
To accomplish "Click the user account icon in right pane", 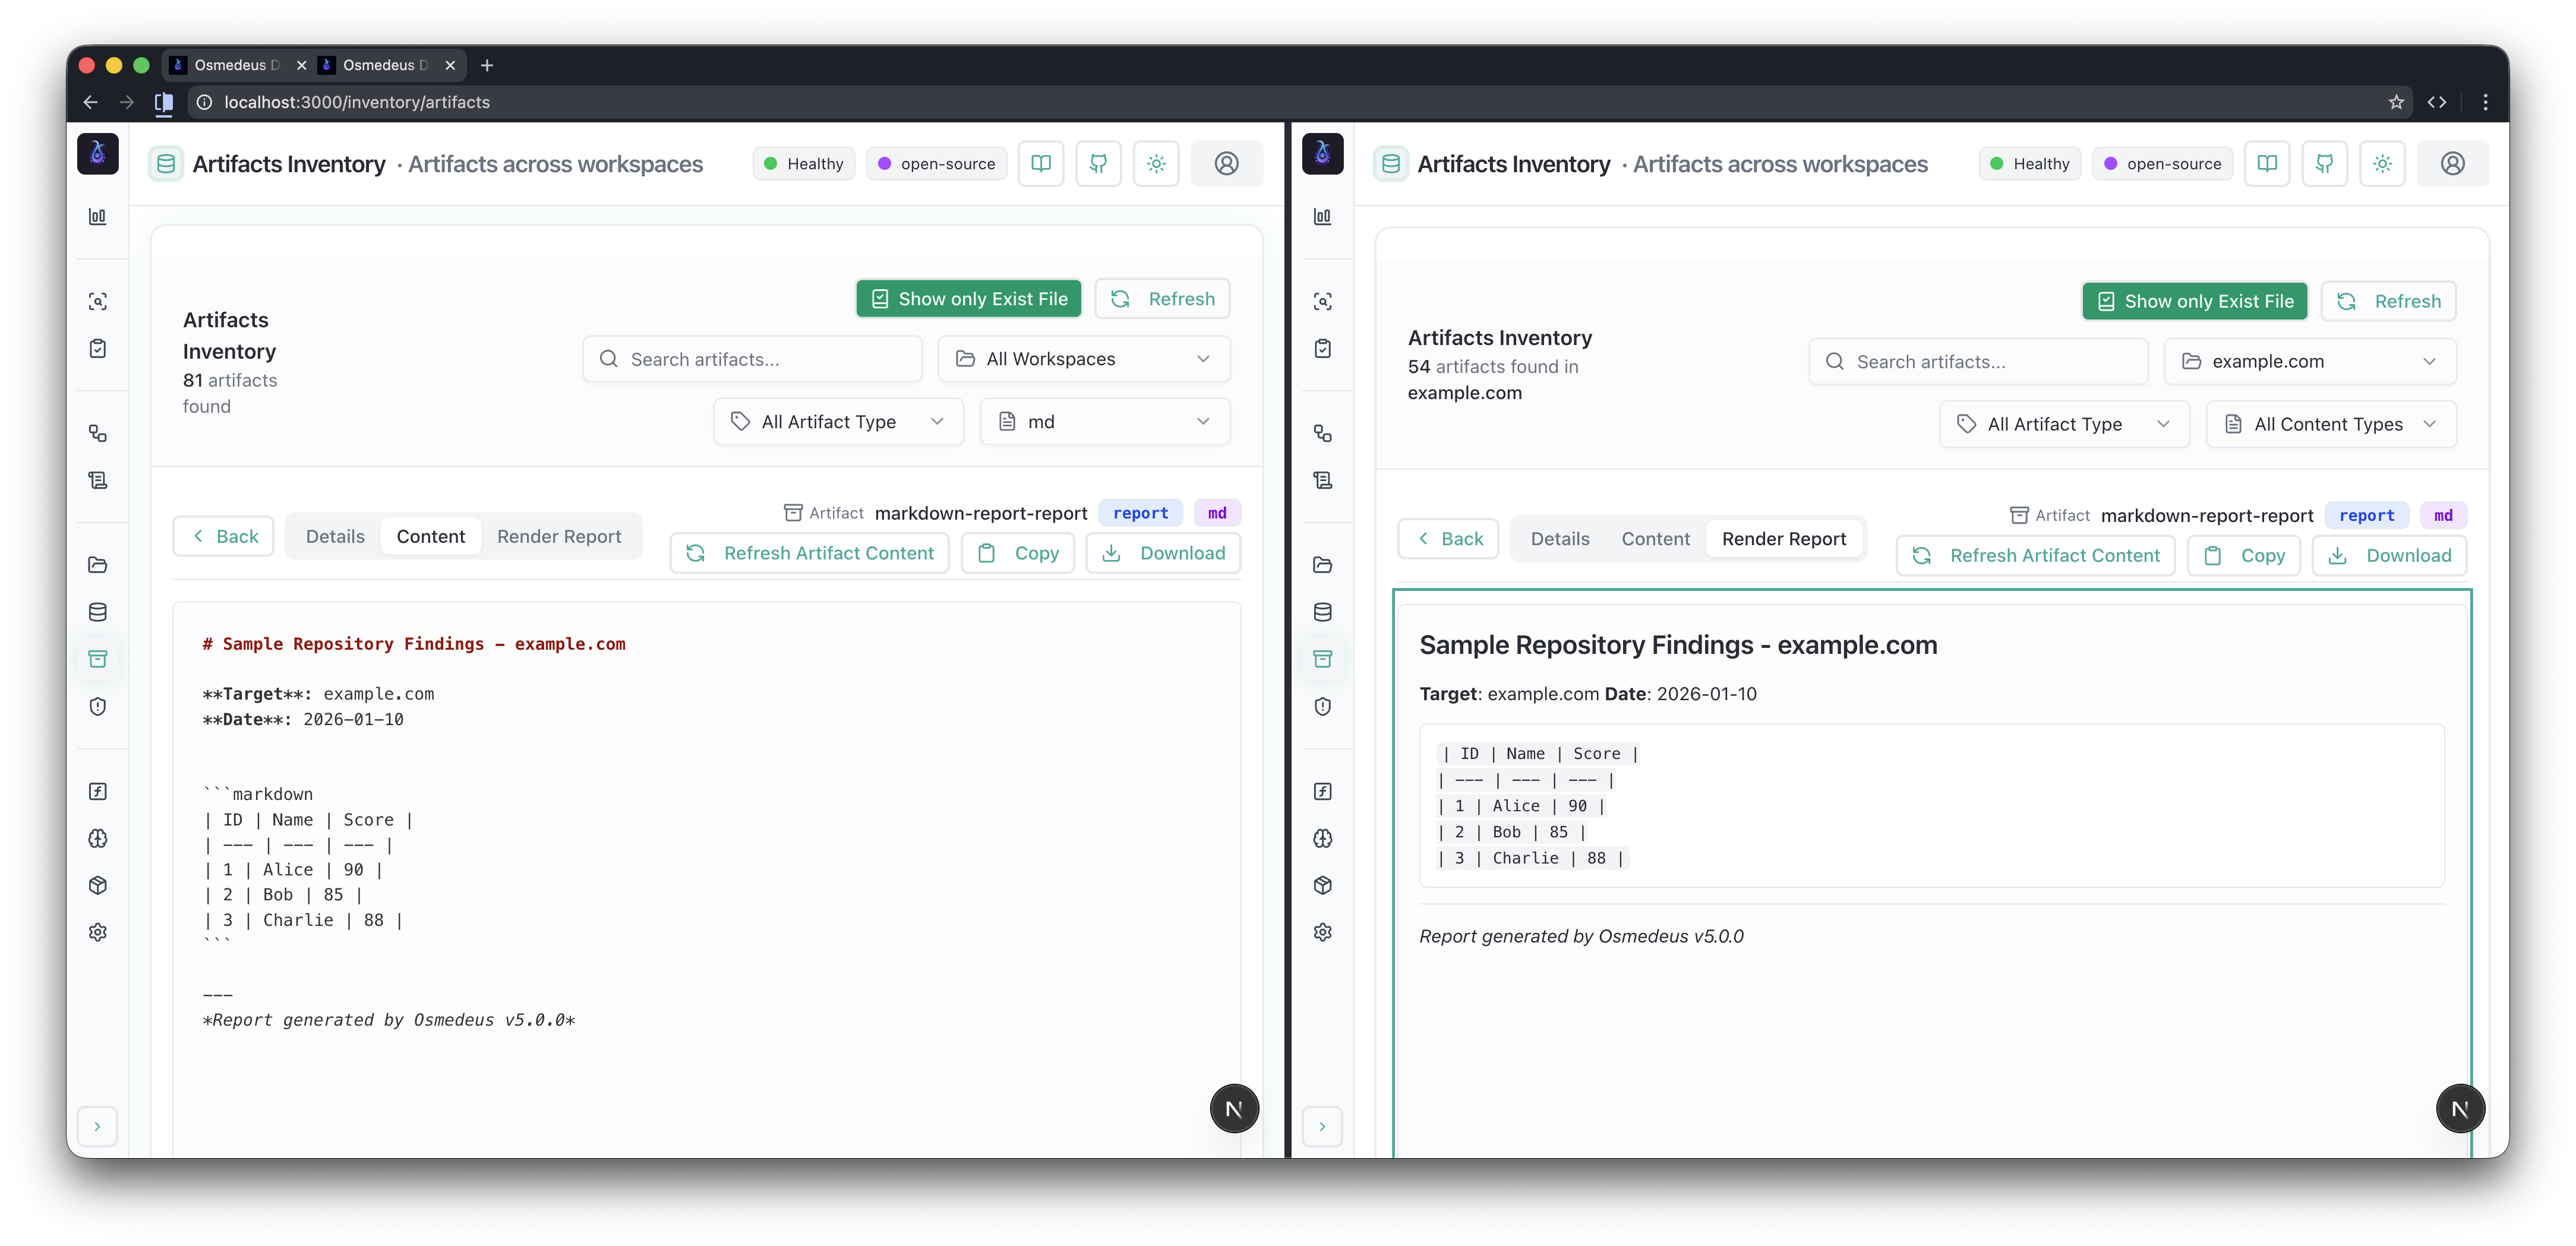I will pos(2452,164).
